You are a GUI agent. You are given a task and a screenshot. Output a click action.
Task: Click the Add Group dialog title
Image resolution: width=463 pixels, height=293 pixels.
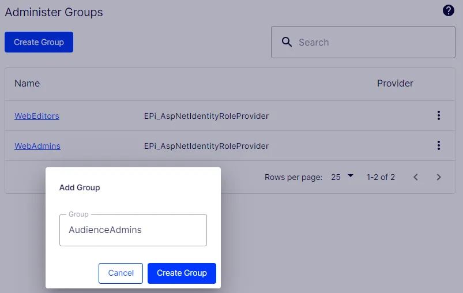tap(80, 187)
